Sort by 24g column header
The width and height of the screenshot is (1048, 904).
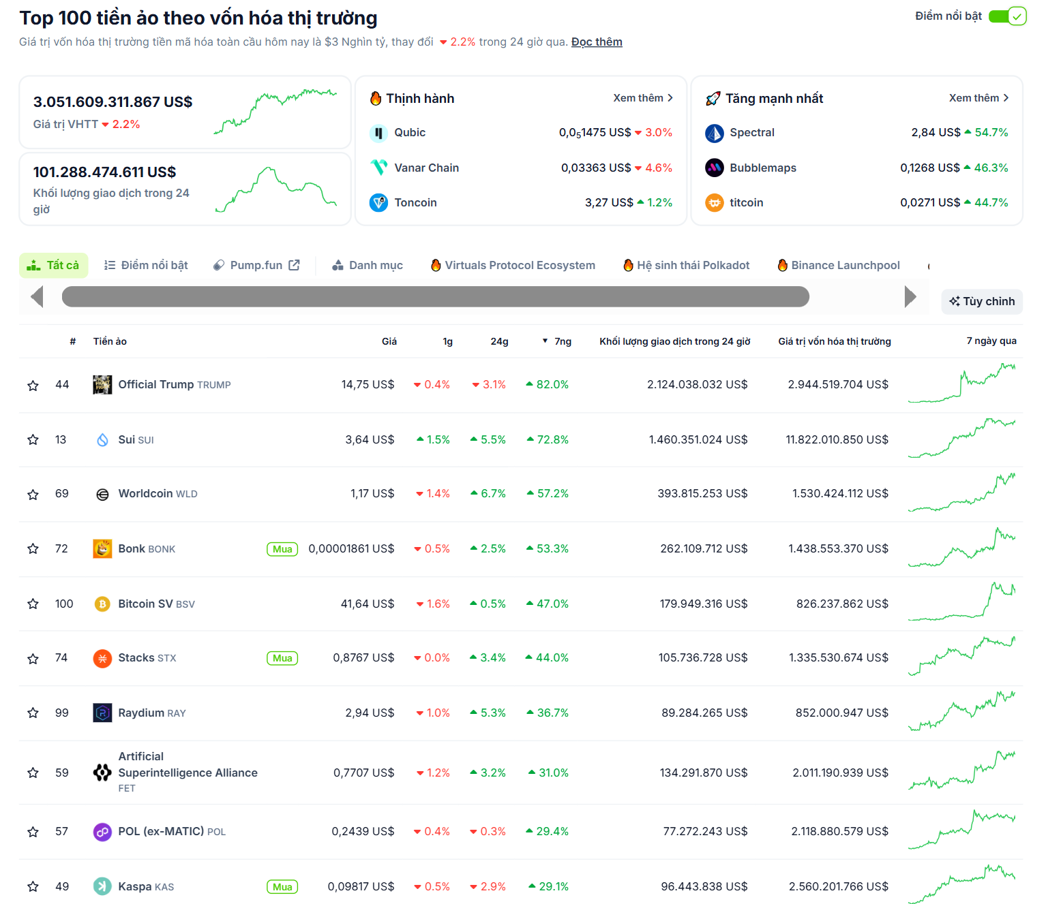499,341
